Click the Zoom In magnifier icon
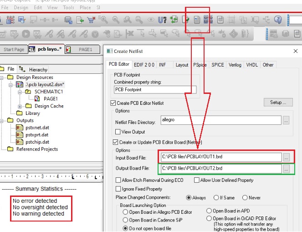Image resolution: width=302 pixels, height=232 pixels. [104, 20]
